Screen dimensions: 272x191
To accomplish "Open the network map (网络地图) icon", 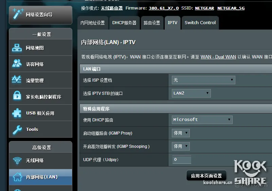I will [17, 48].
